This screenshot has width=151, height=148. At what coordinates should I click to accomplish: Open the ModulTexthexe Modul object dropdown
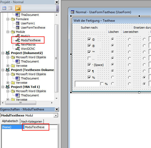coord(56,115)
